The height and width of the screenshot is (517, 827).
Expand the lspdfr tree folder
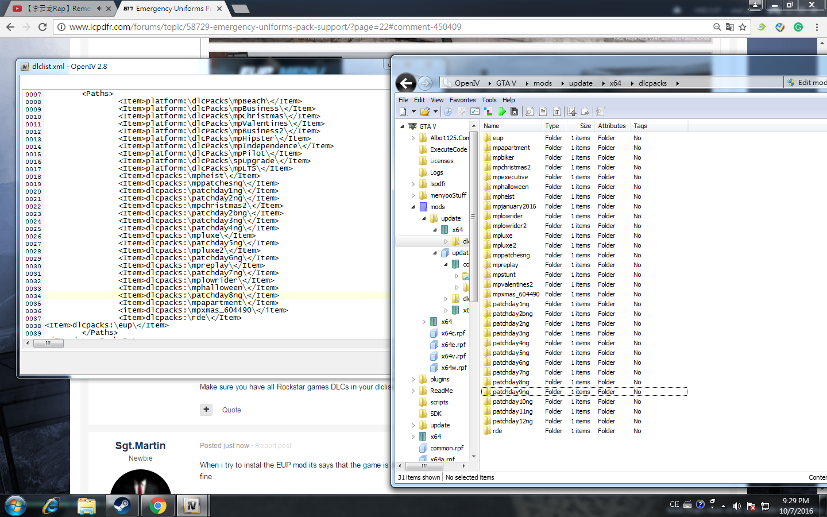point(413,184)
